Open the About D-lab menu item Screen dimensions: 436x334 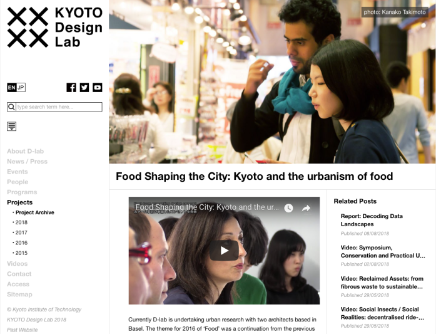(25, 151)
